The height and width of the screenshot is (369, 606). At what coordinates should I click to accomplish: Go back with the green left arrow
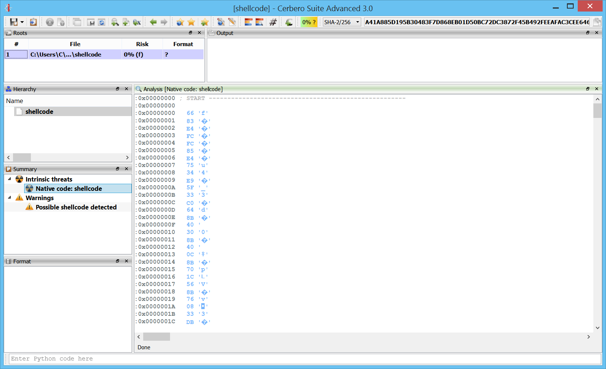point(153,22)
